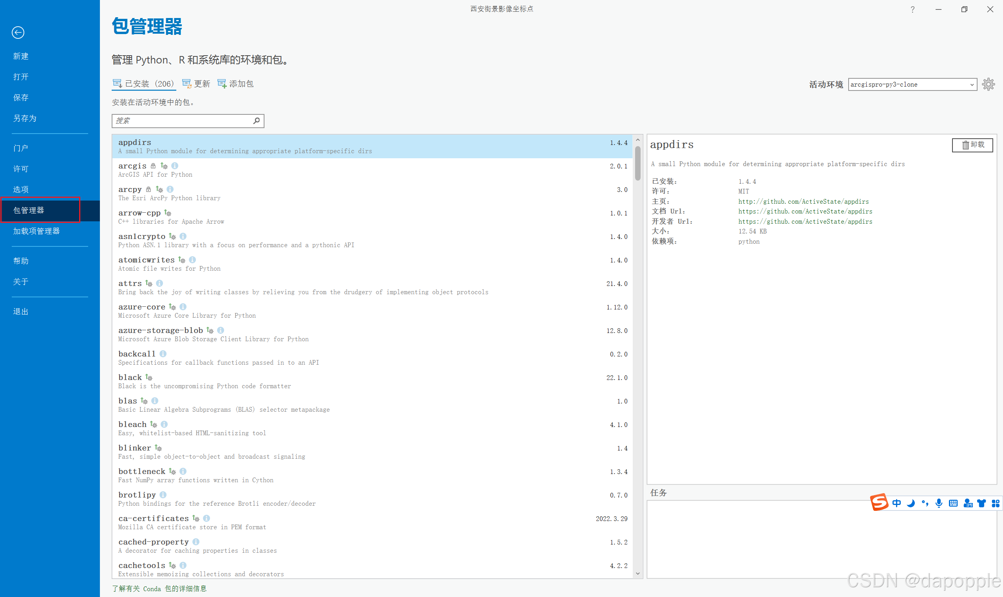The image size is (1003, 597).
Task: Click the 卸载 uninstall button
Action: (x=972, y=145)
